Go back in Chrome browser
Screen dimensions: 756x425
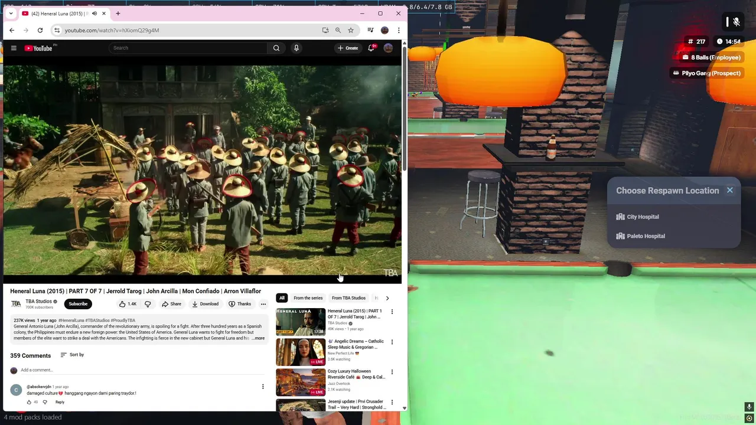(12, 30)
